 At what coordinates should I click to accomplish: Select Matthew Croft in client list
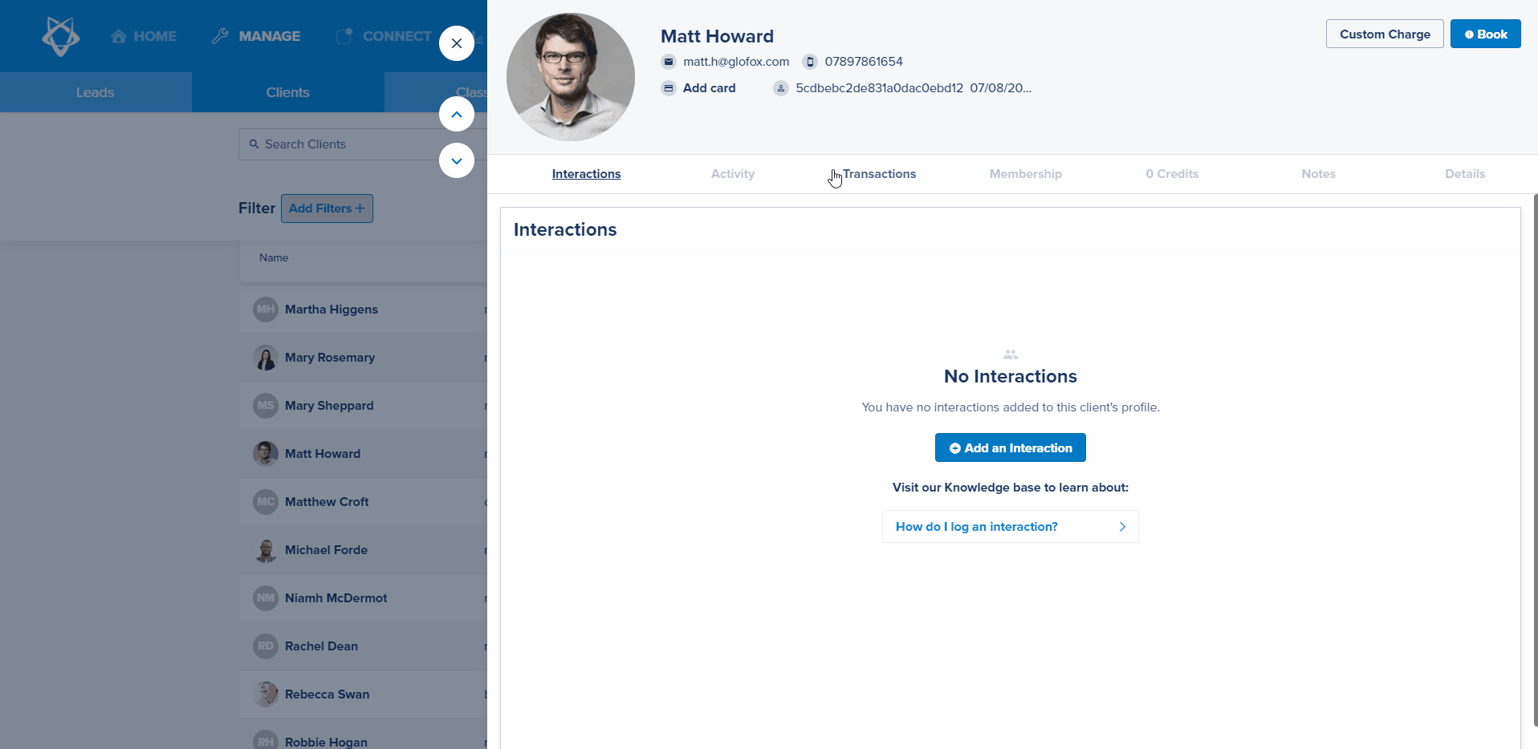click(327, 502)
